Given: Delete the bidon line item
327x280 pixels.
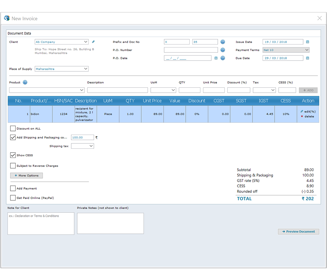Looking at the screenshot, I should [307, 116].
